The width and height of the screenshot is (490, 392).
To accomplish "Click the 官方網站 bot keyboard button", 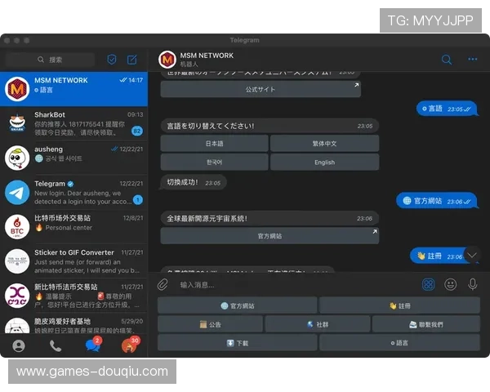I will 238,305.
